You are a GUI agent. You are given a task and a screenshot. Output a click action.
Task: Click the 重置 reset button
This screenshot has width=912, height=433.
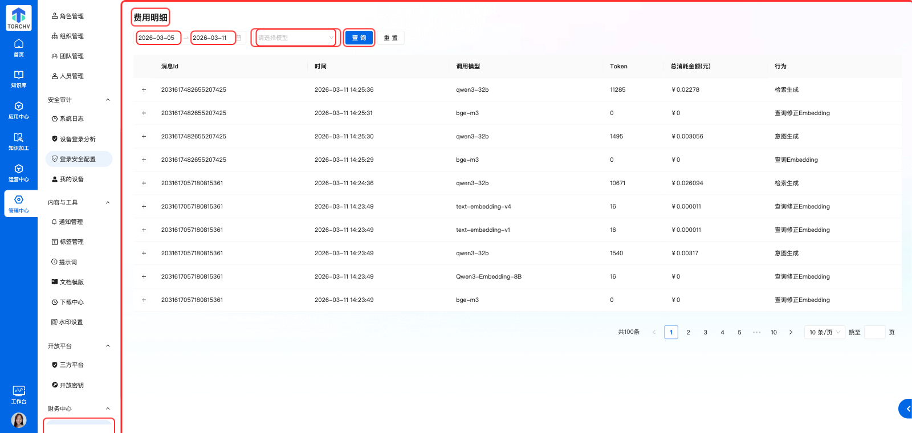click(x=390, y=38)
